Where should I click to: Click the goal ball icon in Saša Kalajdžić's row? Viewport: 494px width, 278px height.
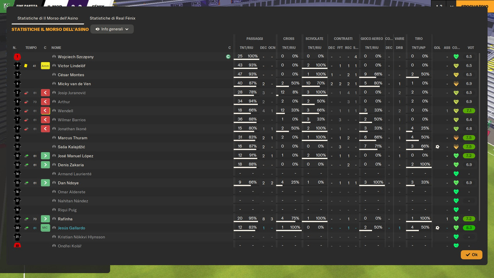click(x=437, y=147)
